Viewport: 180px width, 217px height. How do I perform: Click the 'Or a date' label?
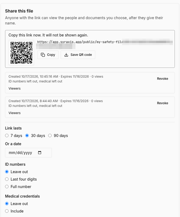(x=13, y=144)
